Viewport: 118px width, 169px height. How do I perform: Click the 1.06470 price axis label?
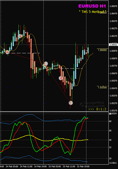pos(113,14)
